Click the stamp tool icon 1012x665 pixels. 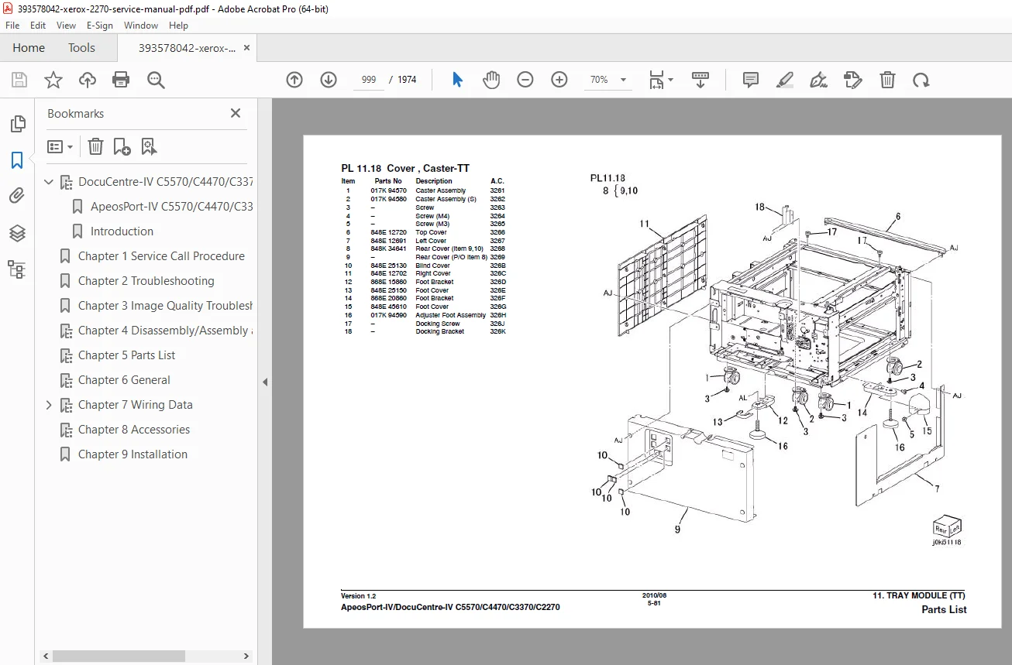coord(853,80)
